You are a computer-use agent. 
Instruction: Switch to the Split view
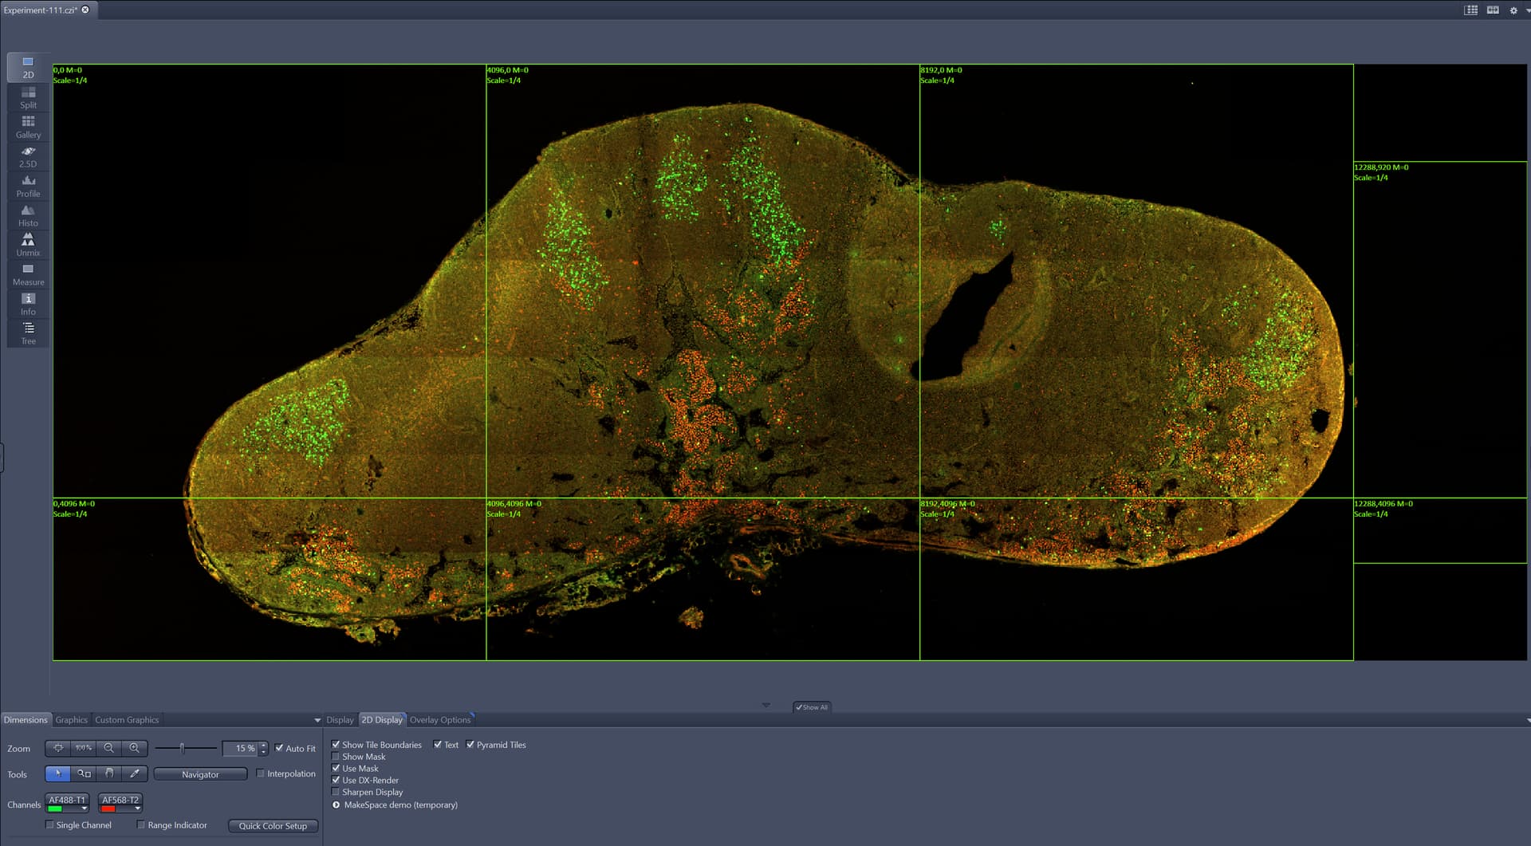pos(27,97)
